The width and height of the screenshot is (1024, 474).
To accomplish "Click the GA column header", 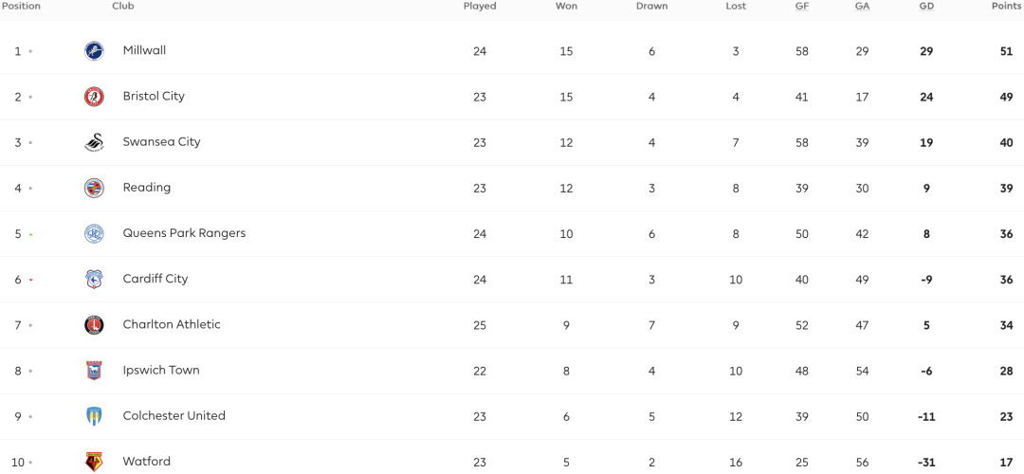I will (862, 7).
